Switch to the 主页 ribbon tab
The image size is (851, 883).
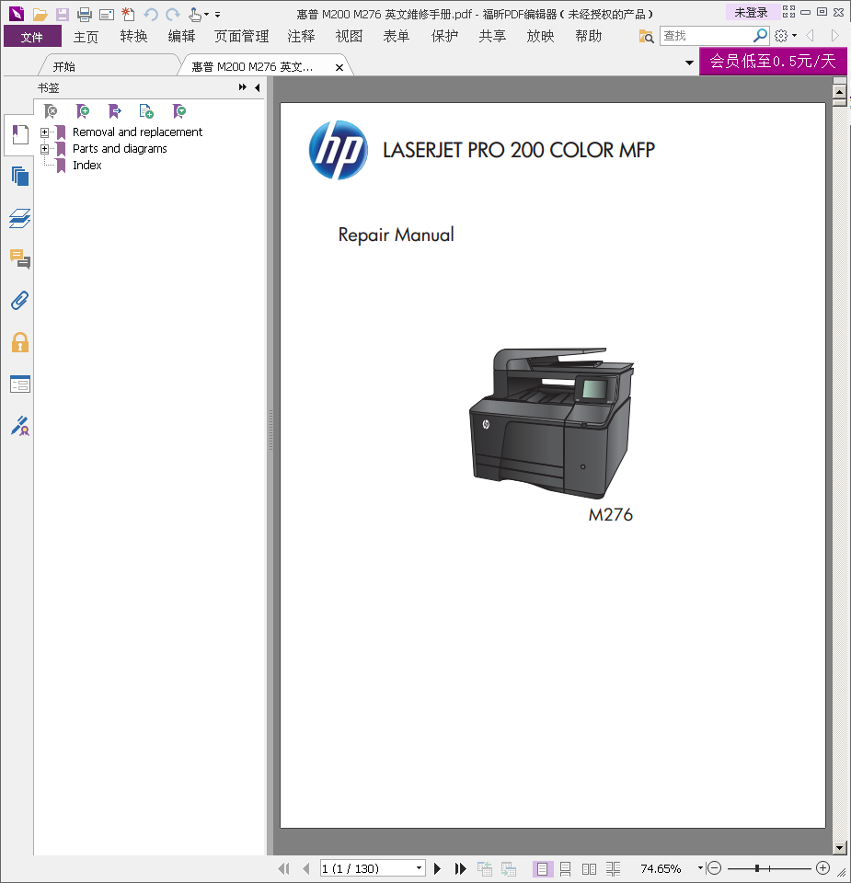pyautogui.click(x=86, y=37)
